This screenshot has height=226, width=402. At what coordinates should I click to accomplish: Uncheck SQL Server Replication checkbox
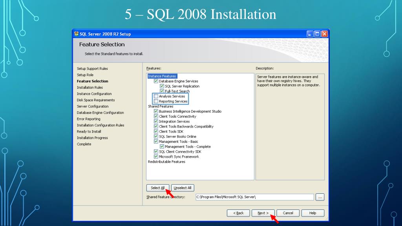pos(162,86)
